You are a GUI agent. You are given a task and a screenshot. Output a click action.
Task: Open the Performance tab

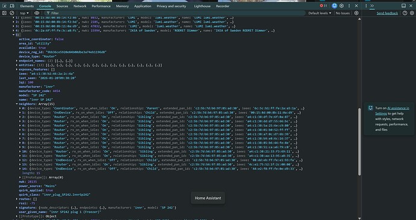pos(101,6)
